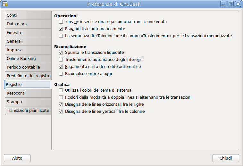The height and width of the screenshot is (166, 243).
Task: Open the Resoconti tab
Action: [28, 93]
